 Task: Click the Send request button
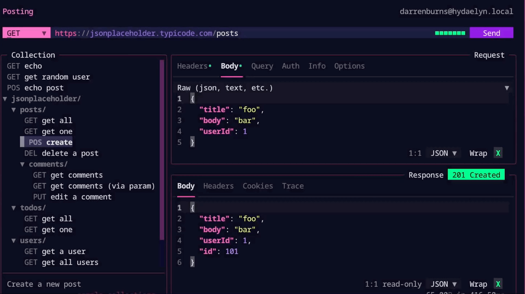pos(491,33)
